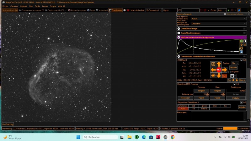This screenshot has width=251, height=141.
Task: Select the Live Stacking tab at the bottom
Action: (8, 124)
